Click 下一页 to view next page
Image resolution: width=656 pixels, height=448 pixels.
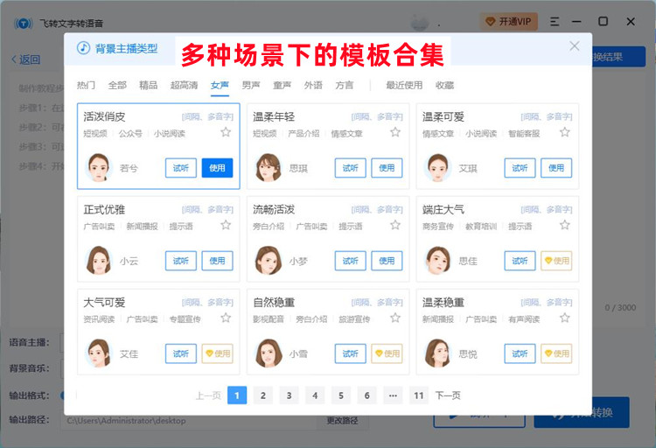[448, 395]
